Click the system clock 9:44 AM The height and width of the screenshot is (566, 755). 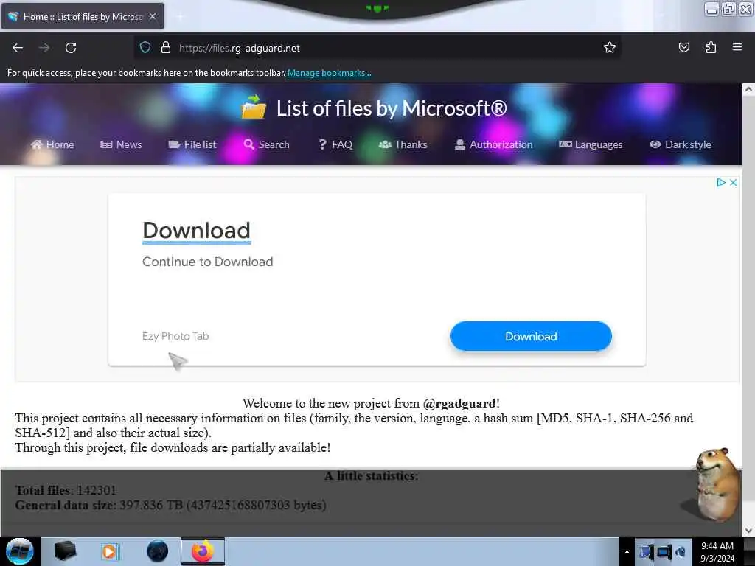[x=717, y=546]
